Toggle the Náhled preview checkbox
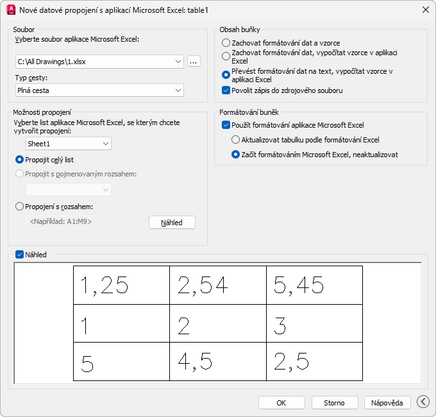The width and height of the screenshot is (436, 417). point(19,255)
